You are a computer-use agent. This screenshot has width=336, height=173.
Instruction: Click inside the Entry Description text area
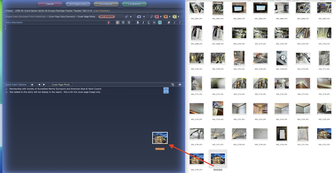tap(94, 53)
